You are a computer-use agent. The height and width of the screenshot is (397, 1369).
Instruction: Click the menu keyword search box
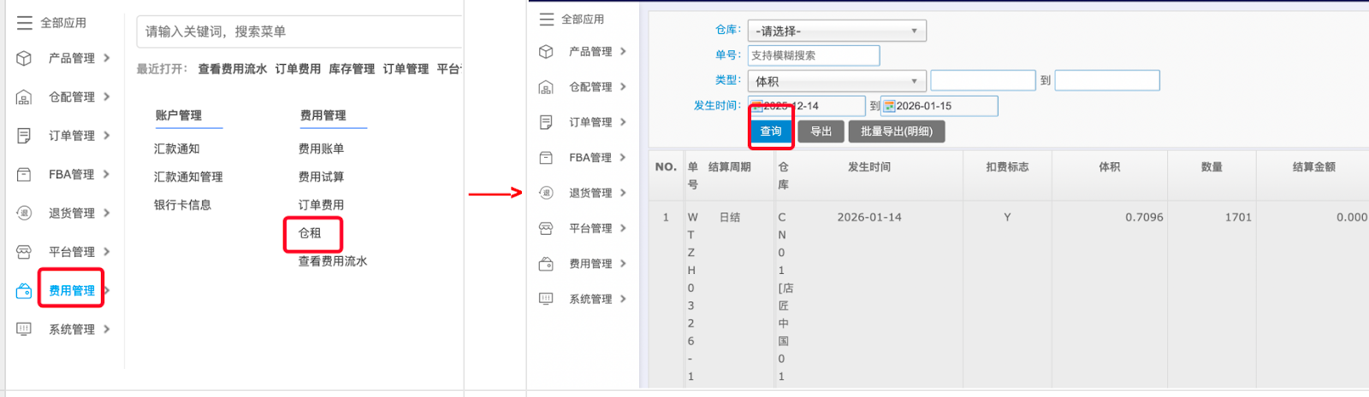pyautogui.click(x=299, y=32)
